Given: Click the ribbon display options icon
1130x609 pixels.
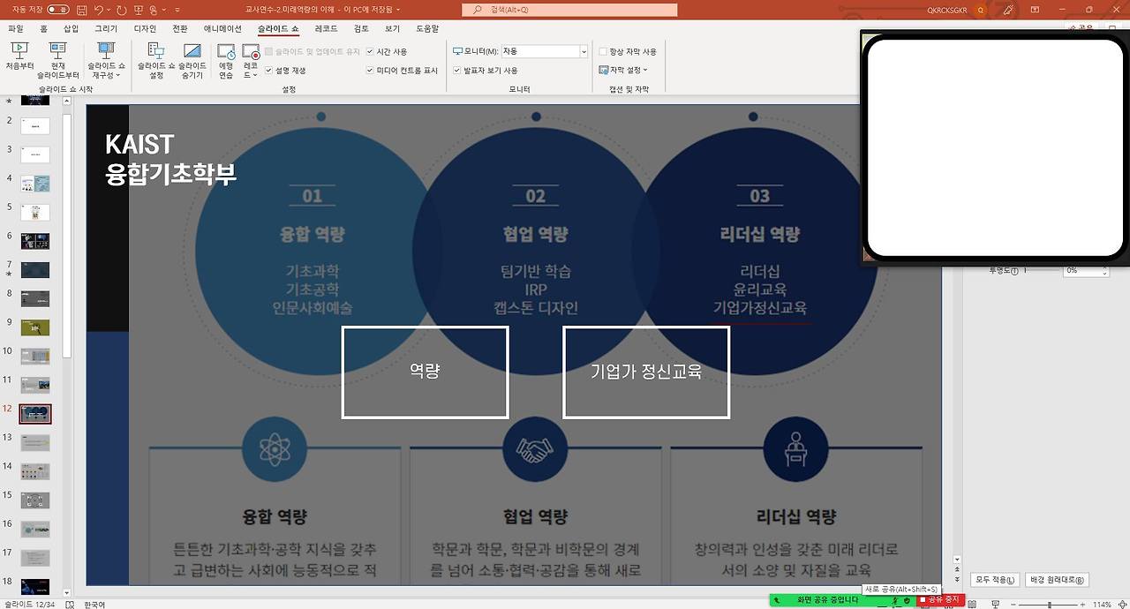Looking at the screenshot, I should pyautogui.click(x=1036, y=10).
